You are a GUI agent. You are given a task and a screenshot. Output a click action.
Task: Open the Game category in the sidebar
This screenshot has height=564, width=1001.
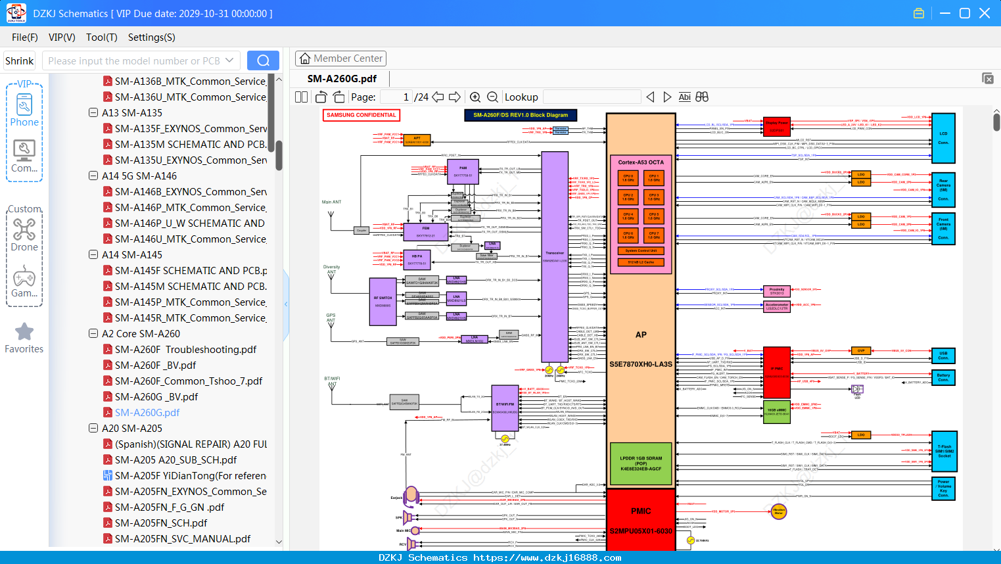[24, 281]
